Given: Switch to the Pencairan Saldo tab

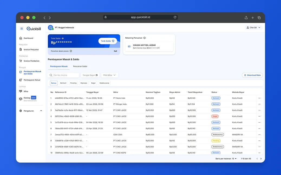Looking at the screenshot, I should coord(80,66).
